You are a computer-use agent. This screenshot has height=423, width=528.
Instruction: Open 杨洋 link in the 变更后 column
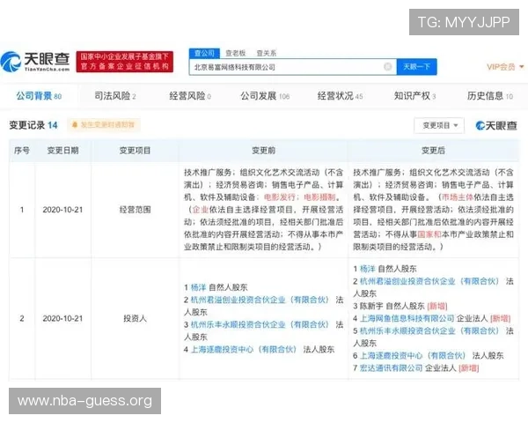tap(367, 269)
